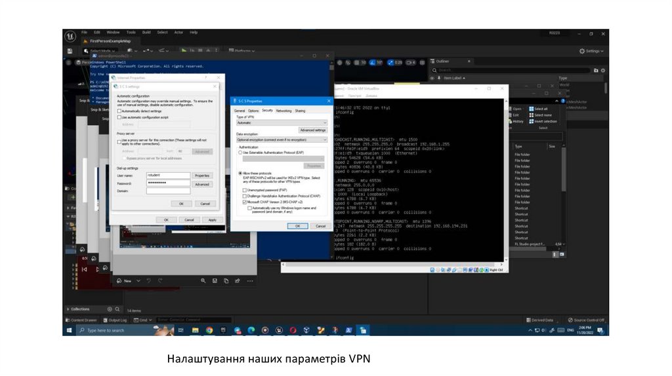This screenshot has width=672, height=376.
Task: Open VirtualBox cube icon from taskbar
Action: (x=306, y=330)
